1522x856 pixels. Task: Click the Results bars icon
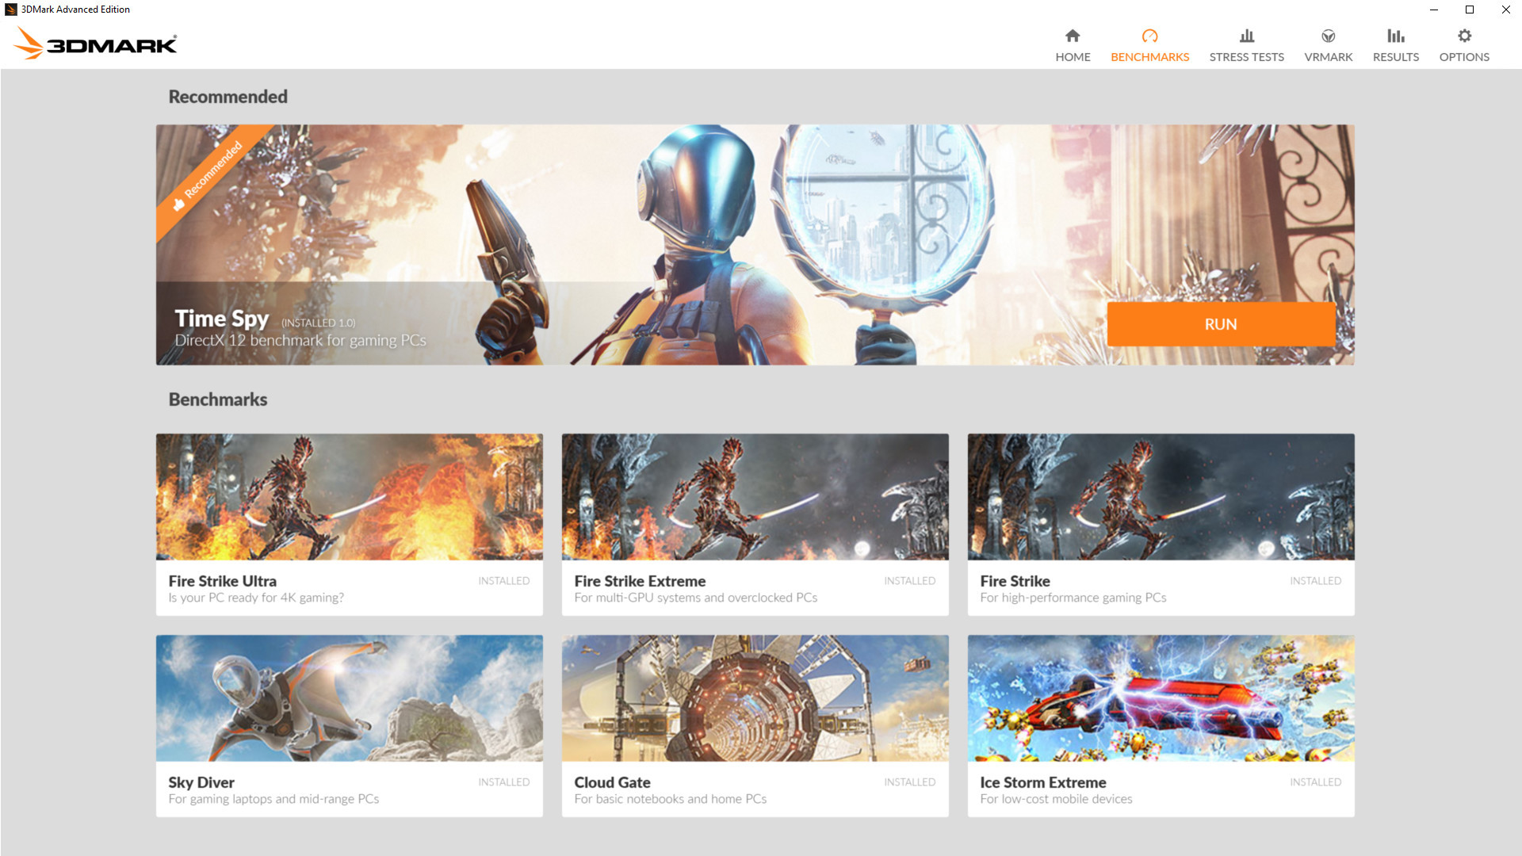click(x=1396, y=36)
